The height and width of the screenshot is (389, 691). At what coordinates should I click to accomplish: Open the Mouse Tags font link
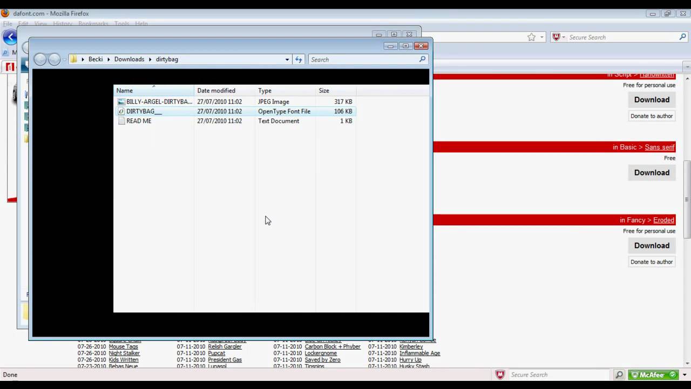click(x=123, y=347)
